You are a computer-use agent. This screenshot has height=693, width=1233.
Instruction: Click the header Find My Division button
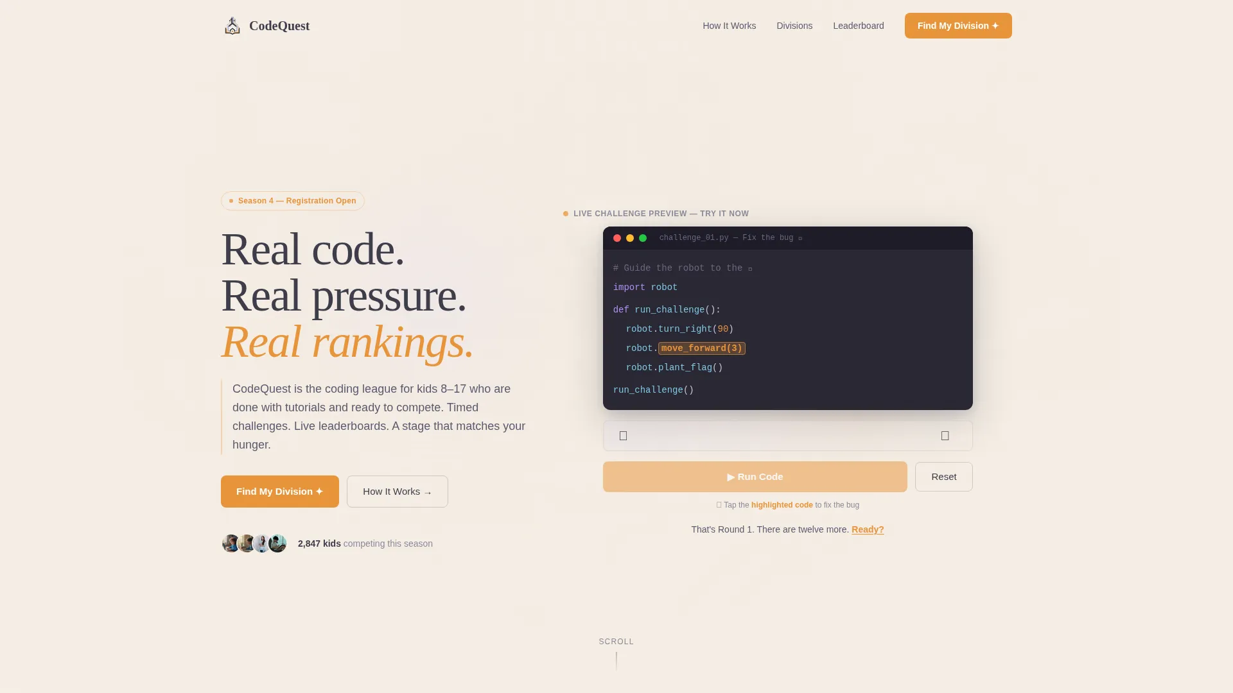(958, 26)
